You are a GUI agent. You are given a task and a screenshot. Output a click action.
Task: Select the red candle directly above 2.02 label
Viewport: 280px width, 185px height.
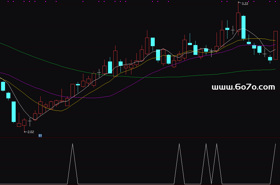[x=24, y=122]
